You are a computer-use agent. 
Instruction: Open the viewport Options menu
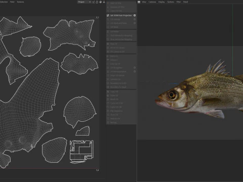pyautogui.click(x=171, y=2)
